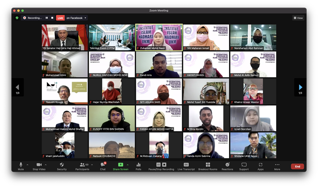Open the Participants panel
The image size is (318, 187).
pos(82,166)
